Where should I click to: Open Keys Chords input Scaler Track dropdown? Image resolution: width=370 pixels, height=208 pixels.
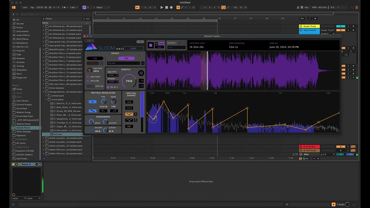tap(328, 30)
